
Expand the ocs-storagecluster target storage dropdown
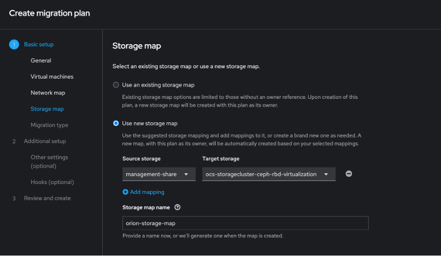(x=269, y=174)
